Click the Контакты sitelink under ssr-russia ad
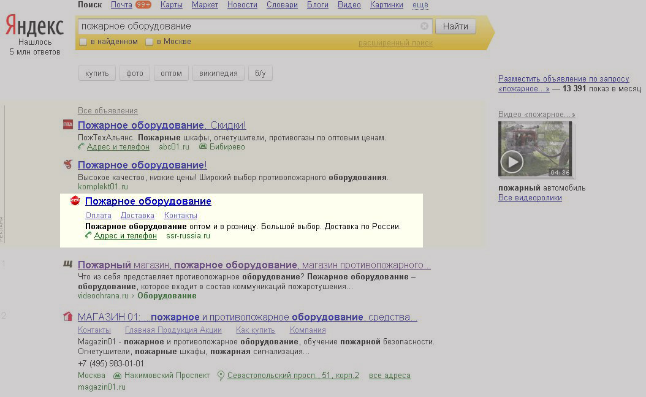The width and height of the screenshot is (646, 397). [180, 216]
